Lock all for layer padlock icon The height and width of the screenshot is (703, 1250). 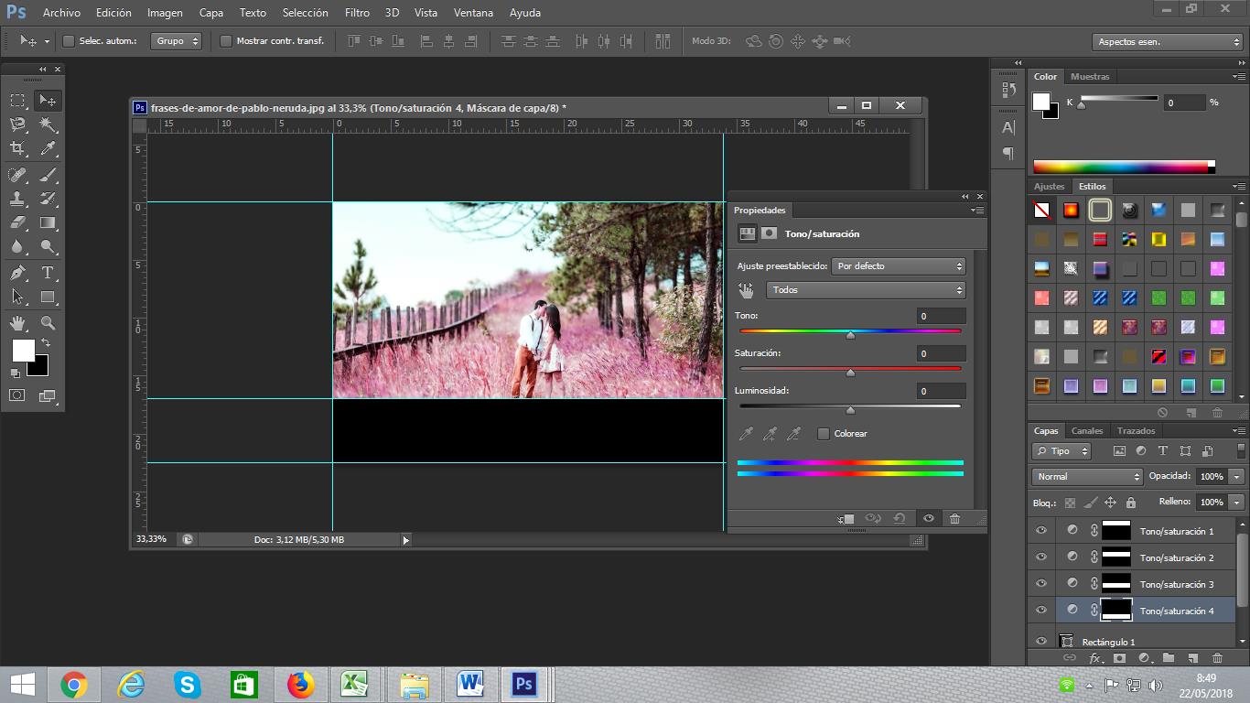pyautogui.click(x=1131, y=503)
